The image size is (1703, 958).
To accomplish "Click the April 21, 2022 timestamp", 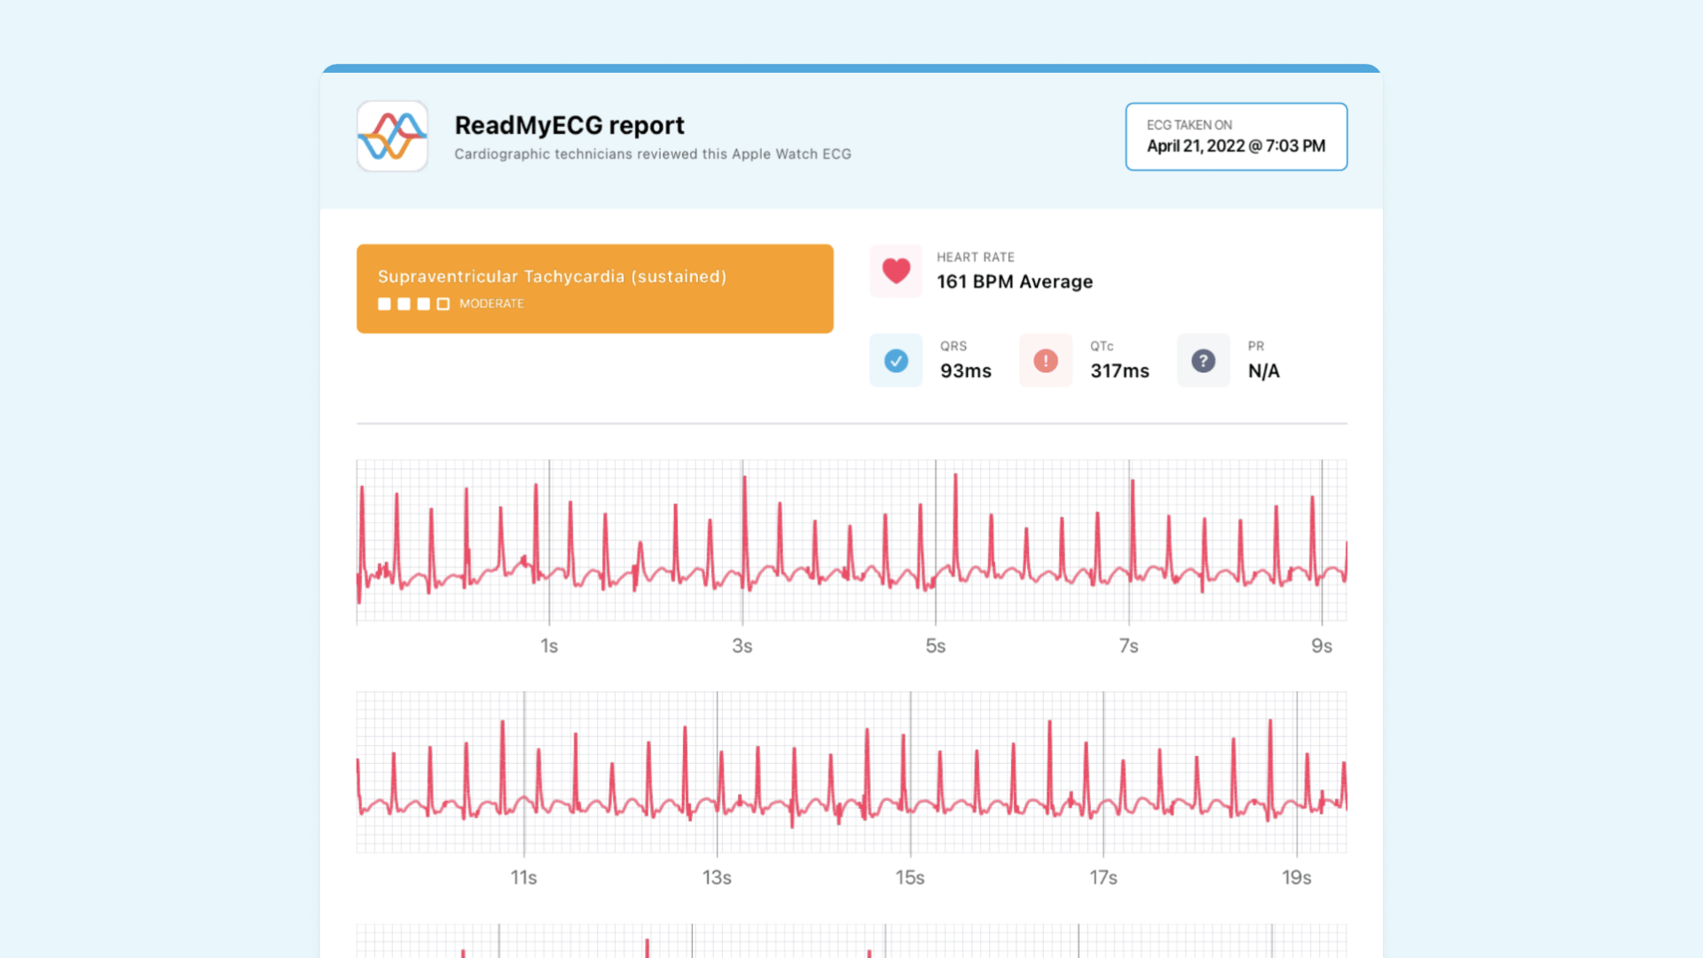I will (1236, 145).
